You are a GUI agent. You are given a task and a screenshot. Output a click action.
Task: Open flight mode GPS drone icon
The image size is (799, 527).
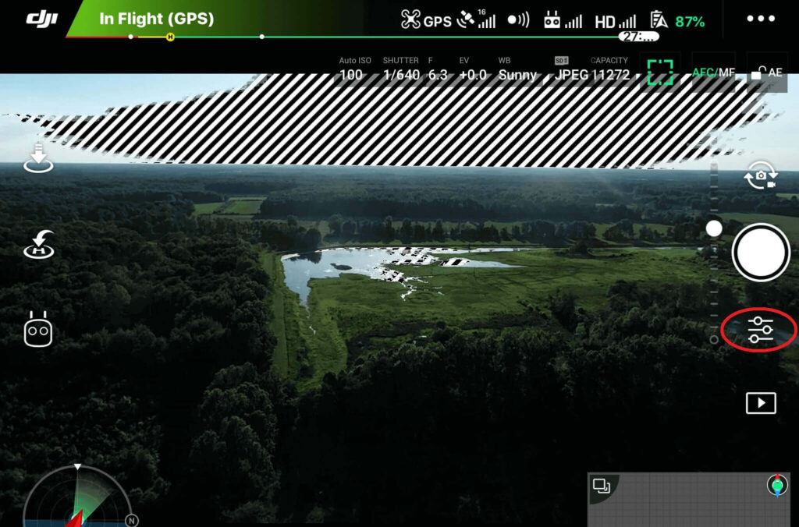[x=426, y=20]
